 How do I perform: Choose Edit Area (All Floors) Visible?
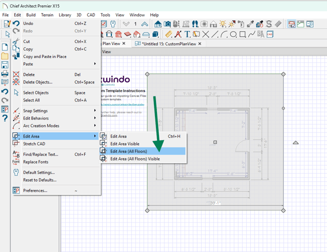pos(142,158)
